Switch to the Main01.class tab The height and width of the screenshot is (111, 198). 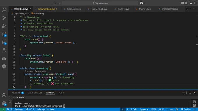145,9
